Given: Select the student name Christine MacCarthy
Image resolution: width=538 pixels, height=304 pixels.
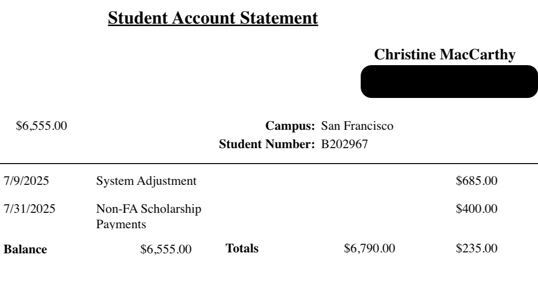Looking at the screenshot, I should (444, 55).
